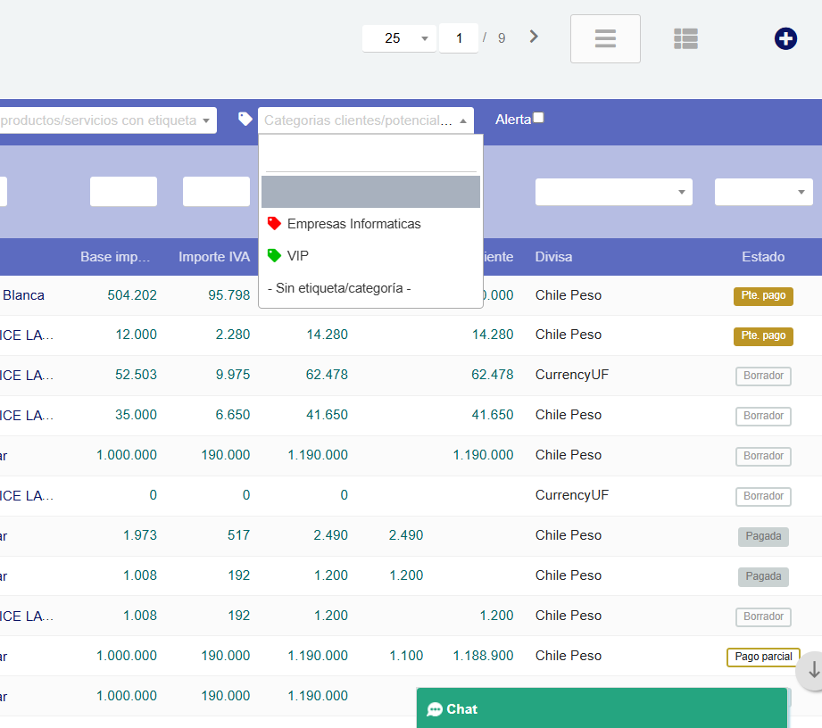
Task: Click the round scroll-down arrow button
Action: [x=813, y=671]
